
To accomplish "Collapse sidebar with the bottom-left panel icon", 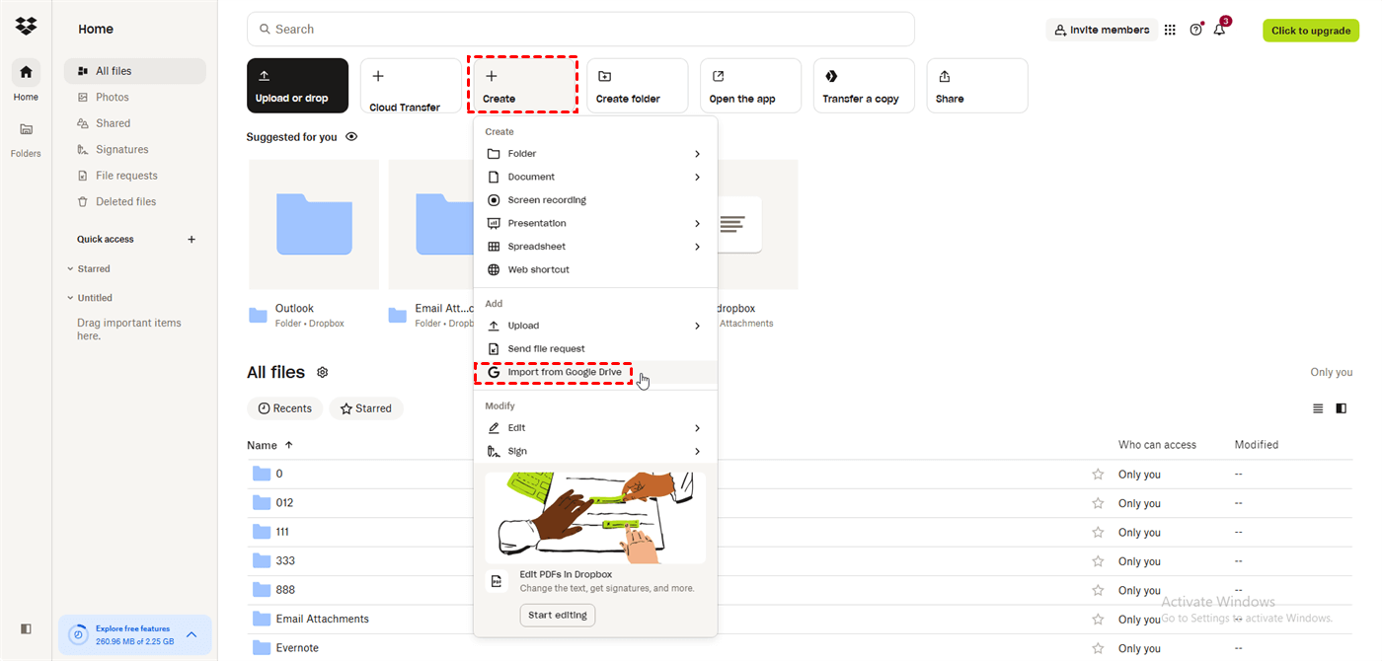I will tap(26, 628).
